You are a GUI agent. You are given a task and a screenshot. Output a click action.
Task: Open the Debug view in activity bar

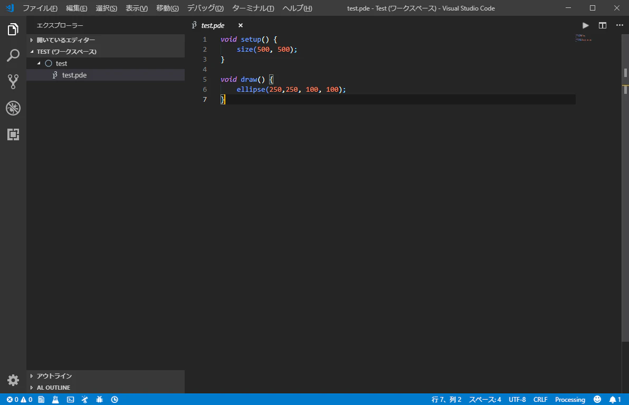[x=13, y=108]
